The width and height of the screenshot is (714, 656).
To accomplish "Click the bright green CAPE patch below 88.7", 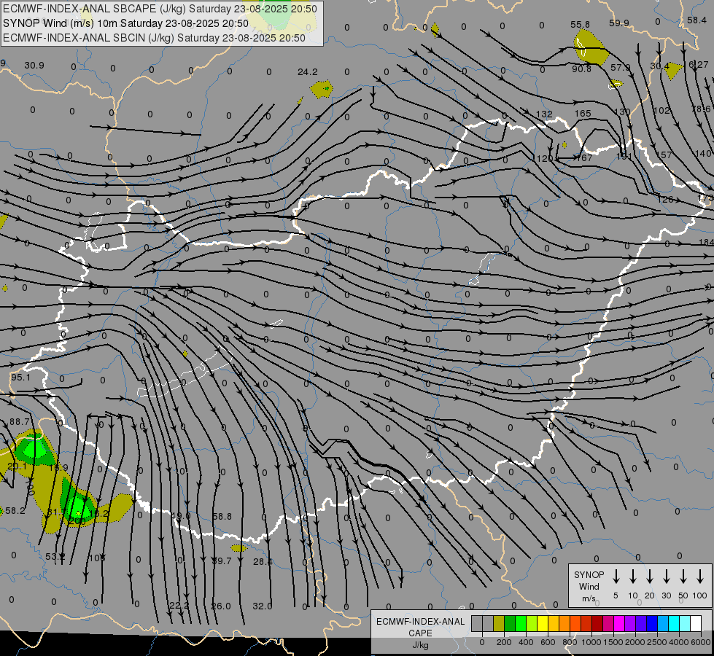I will pyautogui.click(x=33, y=449).
